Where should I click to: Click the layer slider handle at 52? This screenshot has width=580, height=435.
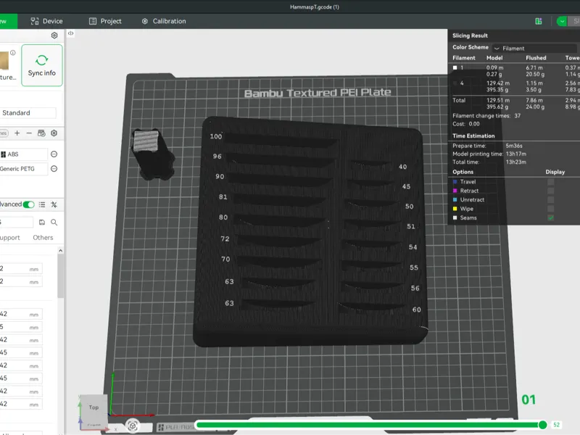pos(542,425)
